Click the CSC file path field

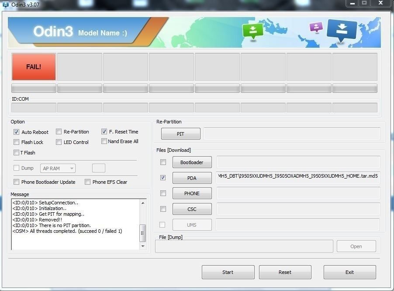(298, 209)
